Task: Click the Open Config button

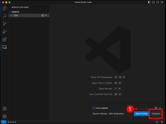Action: (141, 114)
